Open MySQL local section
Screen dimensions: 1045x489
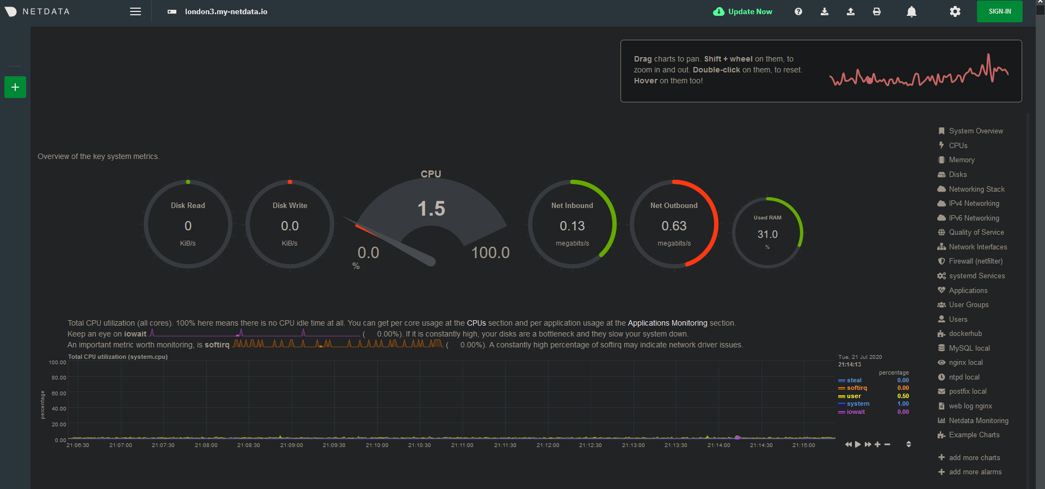(969, 349)
